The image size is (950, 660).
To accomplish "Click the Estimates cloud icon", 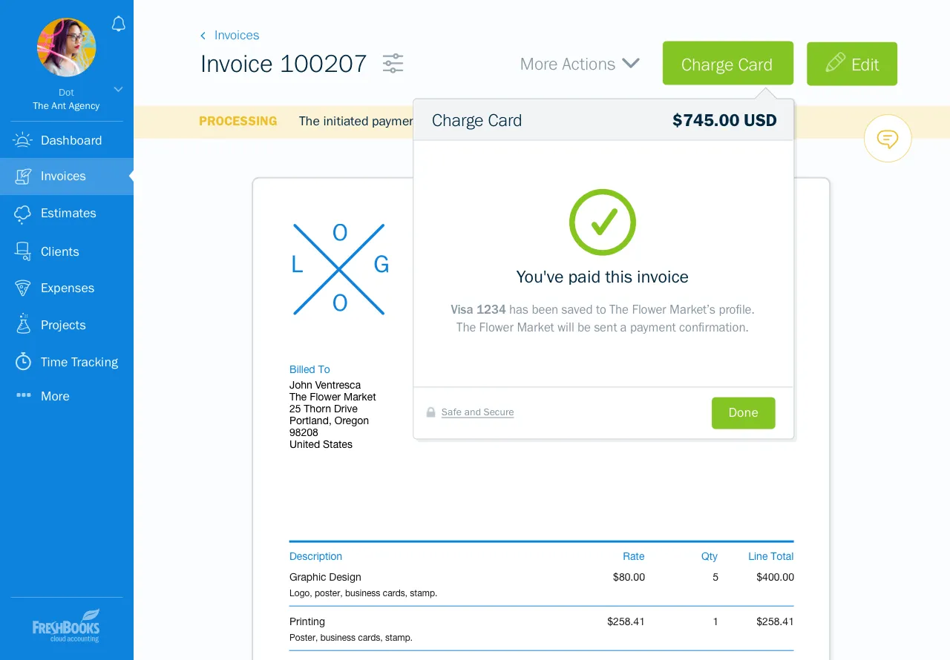I will point(23,214).
